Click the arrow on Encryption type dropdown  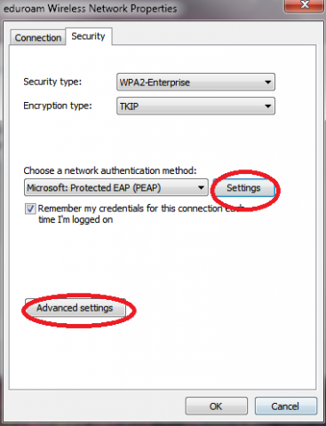coord(268,106)
